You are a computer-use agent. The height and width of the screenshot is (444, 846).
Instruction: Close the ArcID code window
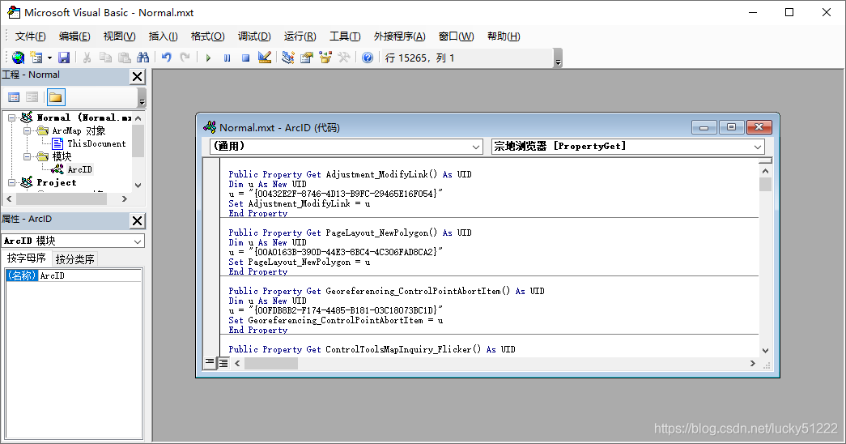tap(759, 127)
